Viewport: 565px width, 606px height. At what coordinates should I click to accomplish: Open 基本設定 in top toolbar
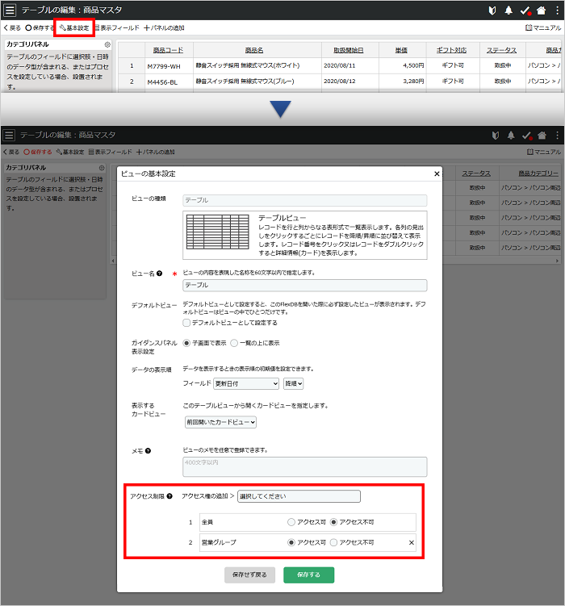pos(74,27)
